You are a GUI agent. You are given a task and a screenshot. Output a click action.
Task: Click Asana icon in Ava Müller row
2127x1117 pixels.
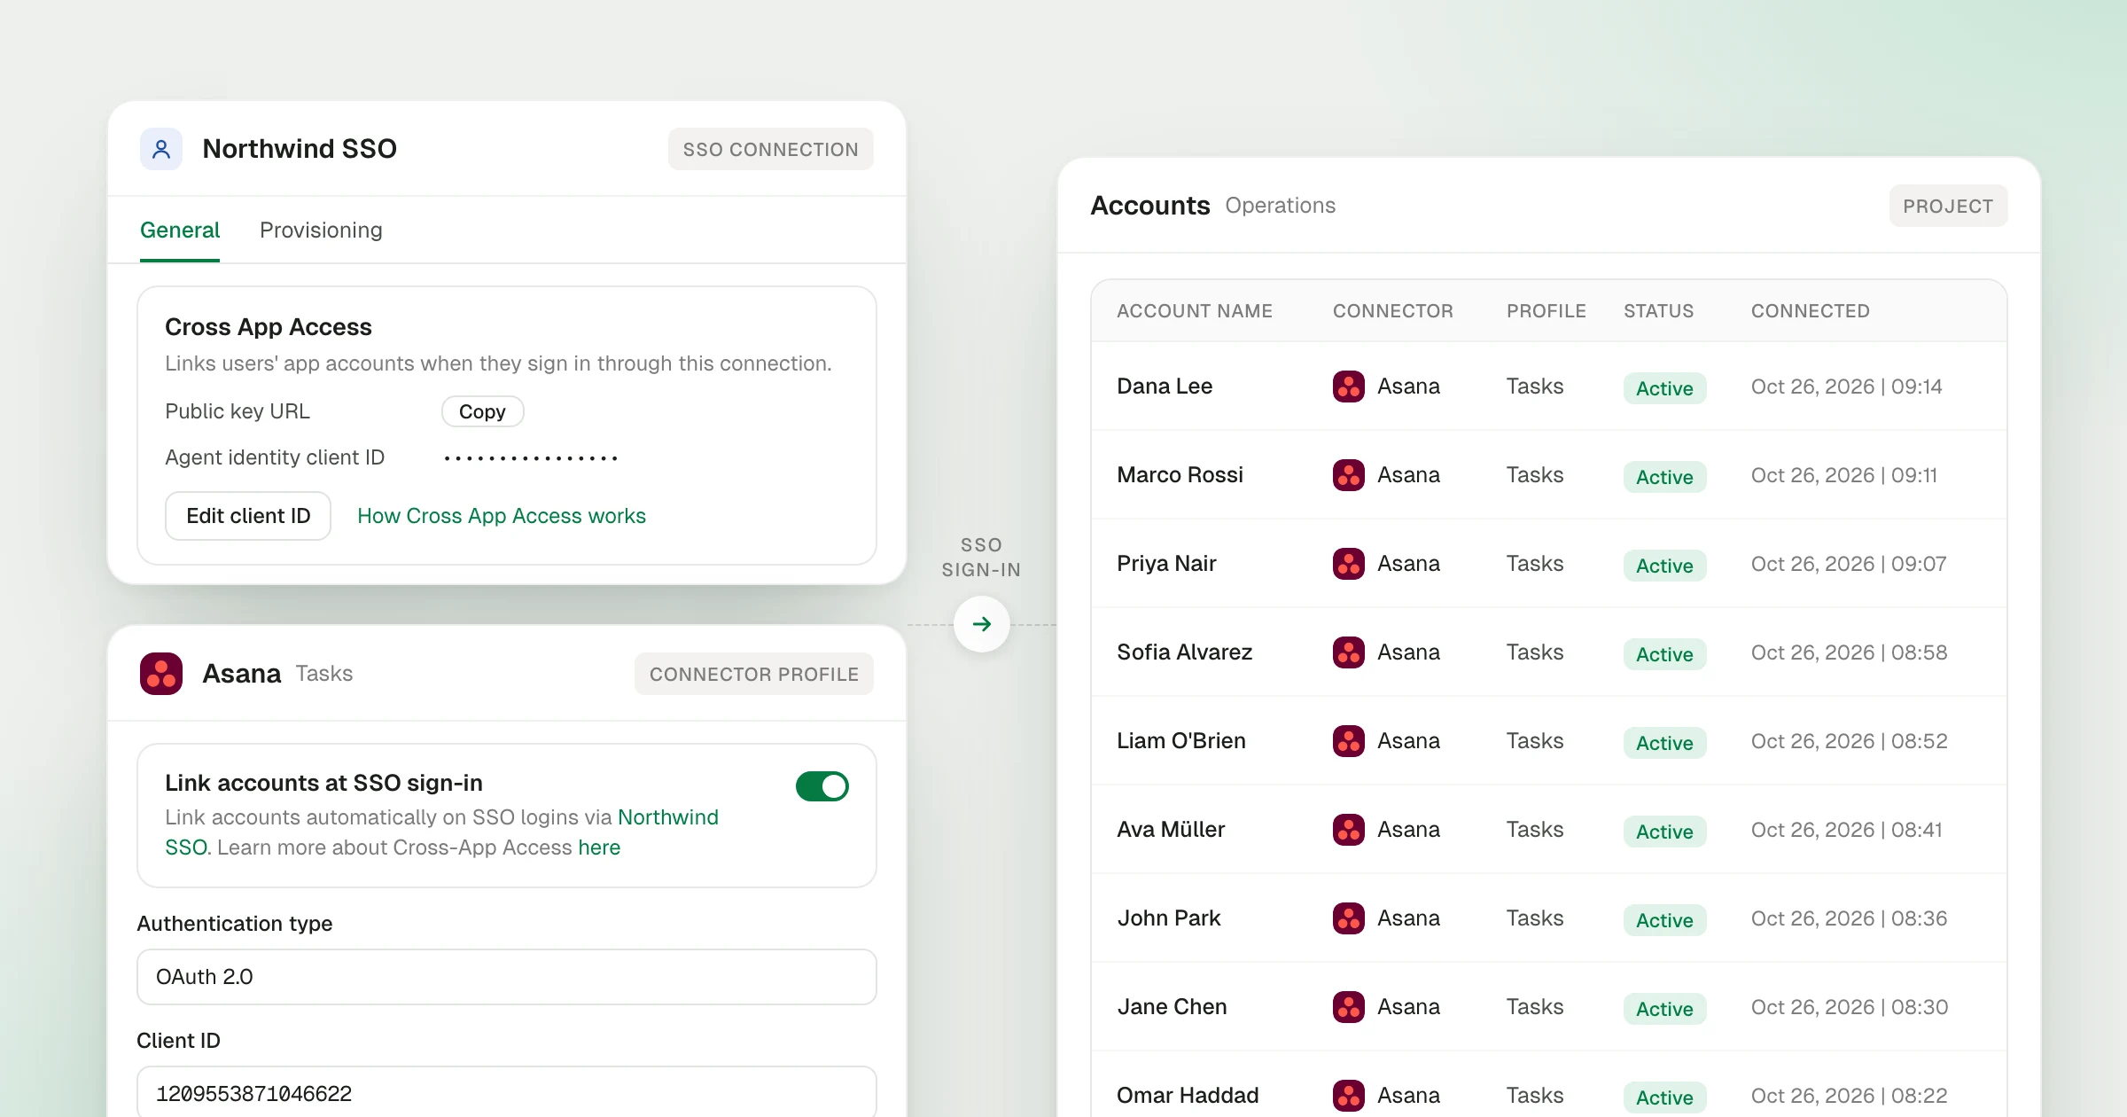(1349, 830)
